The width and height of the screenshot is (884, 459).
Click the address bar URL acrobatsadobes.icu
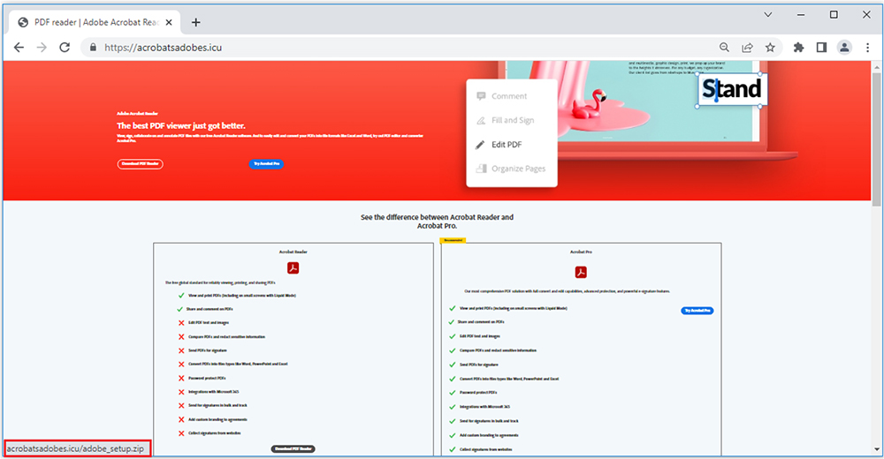point(163,48)
